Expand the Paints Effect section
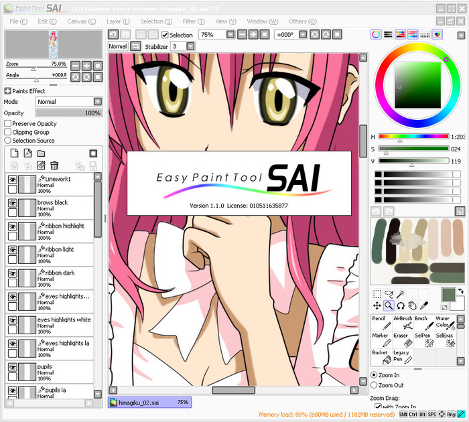This screenshot has height=422, width=469. point(7,91)
